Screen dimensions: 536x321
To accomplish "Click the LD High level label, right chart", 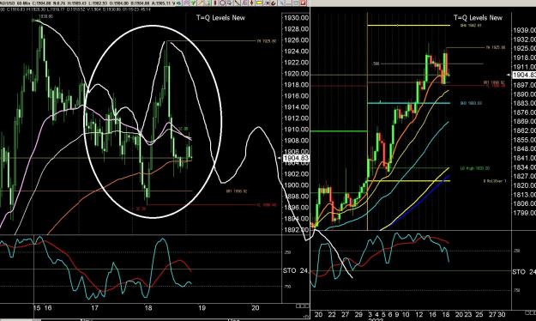I will coord(475,168).
